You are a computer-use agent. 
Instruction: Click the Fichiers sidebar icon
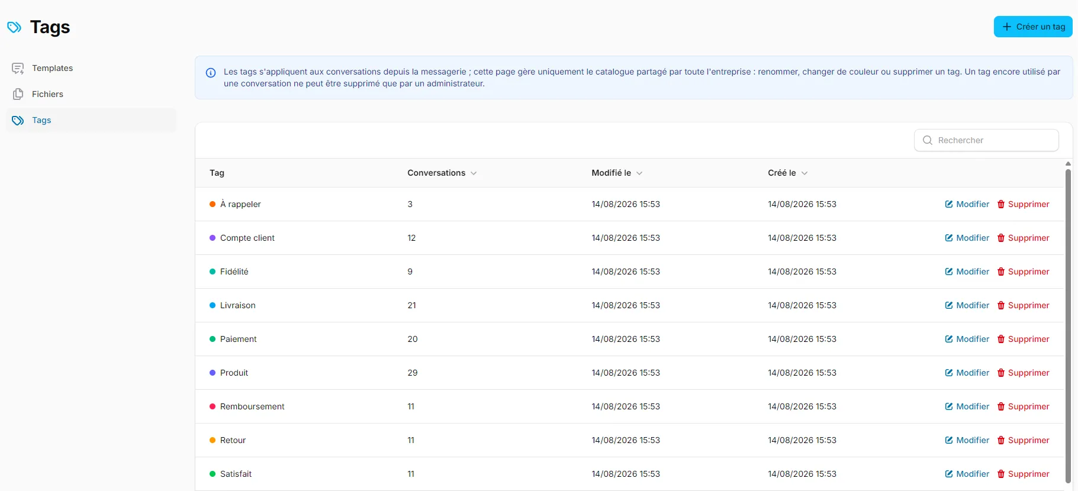(18, 94)
